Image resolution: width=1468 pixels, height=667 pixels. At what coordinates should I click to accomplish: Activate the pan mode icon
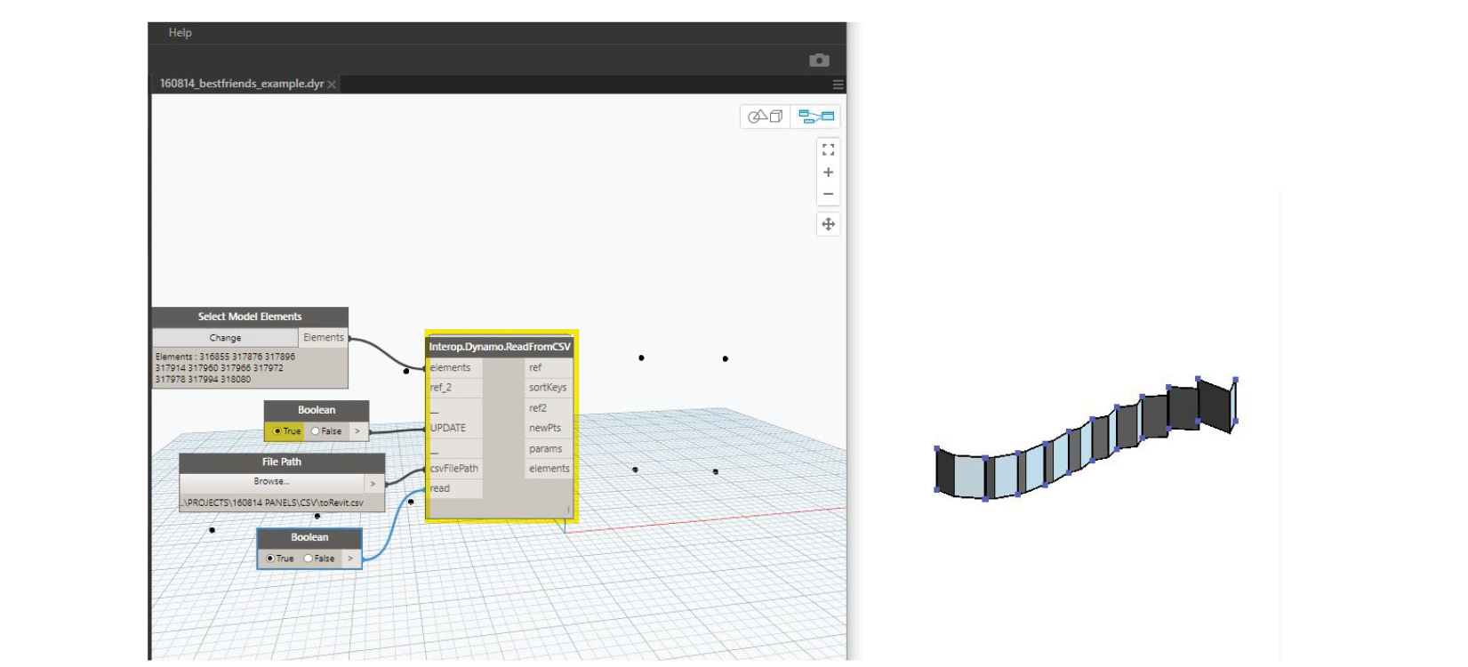click(x=828, y=224)
